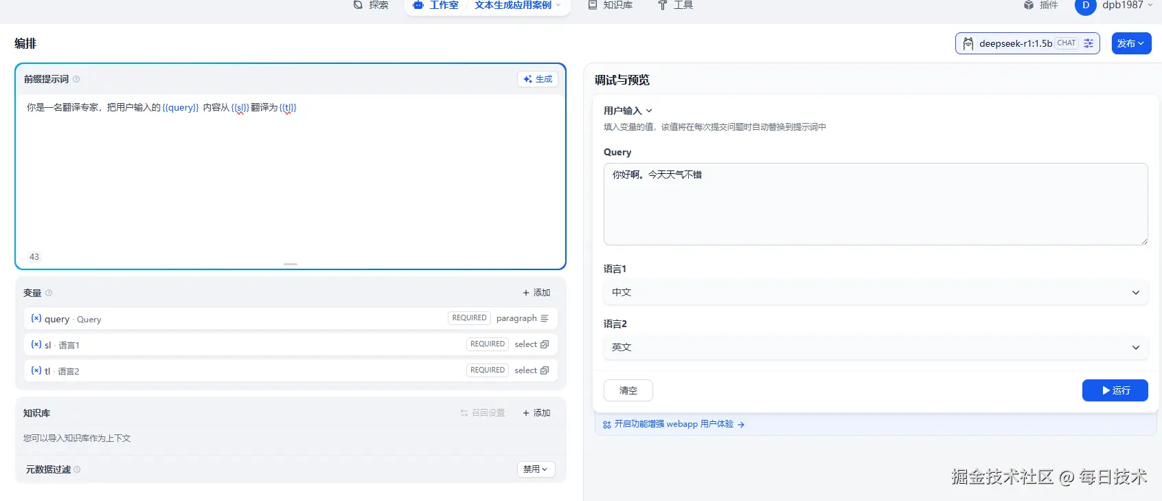Image resolution: width=1162 pixels, height=501 pixels.
Task: Click the 清空 clear button
Action: point(628,390)
